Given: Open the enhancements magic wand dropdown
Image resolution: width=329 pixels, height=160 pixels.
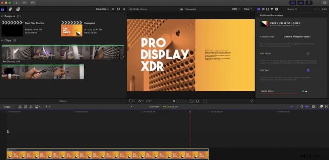Looking at the screenshot, I should coord(141,101).
